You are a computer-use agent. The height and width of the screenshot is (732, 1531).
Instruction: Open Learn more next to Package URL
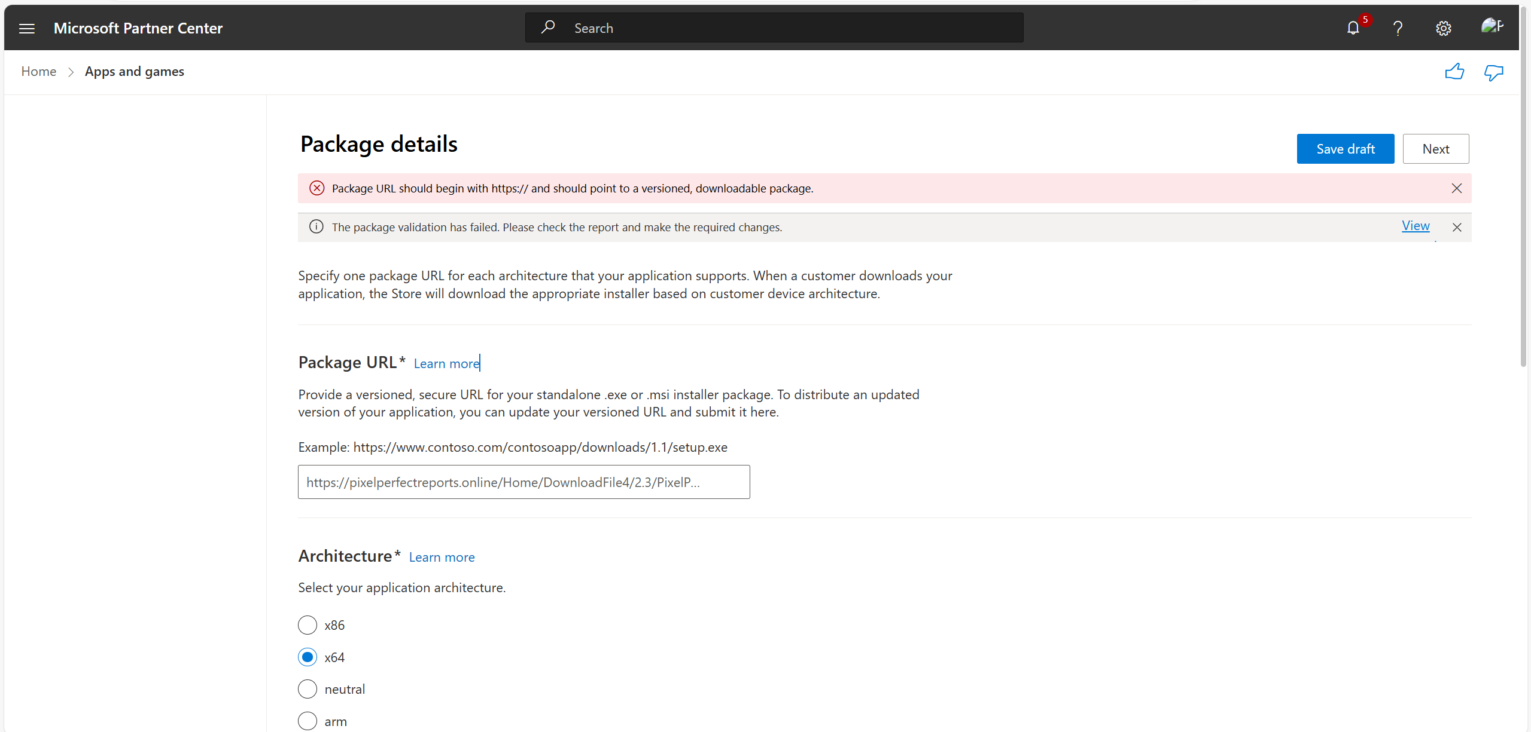pyautogui.click(x=446, y=363)
